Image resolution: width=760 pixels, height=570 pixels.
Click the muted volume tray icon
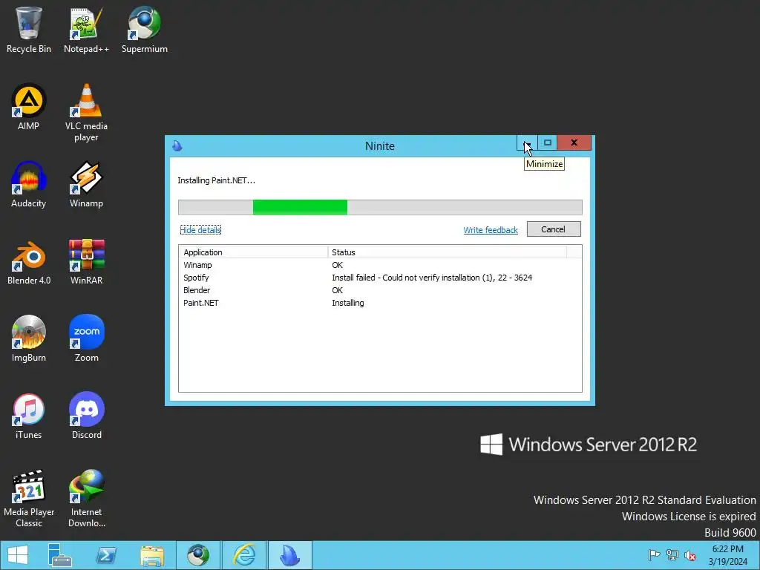coord(690,555)
